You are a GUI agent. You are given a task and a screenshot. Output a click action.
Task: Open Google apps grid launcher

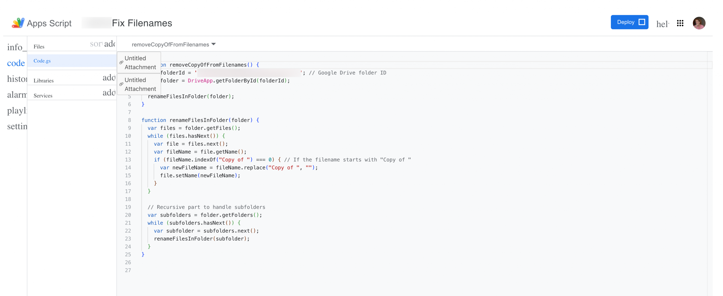(680, 23)
